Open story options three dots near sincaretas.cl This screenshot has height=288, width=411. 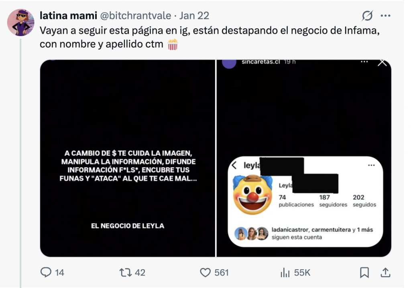364,62
